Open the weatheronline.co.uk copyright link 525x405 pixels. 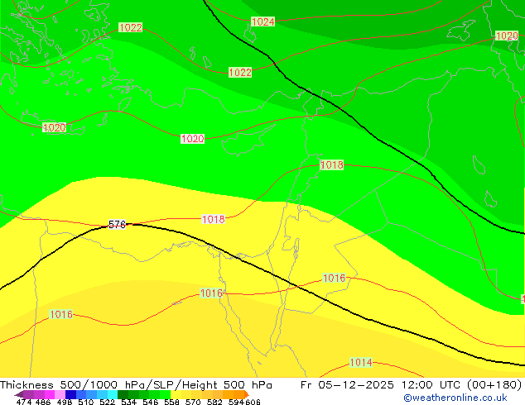click(455, 398)
